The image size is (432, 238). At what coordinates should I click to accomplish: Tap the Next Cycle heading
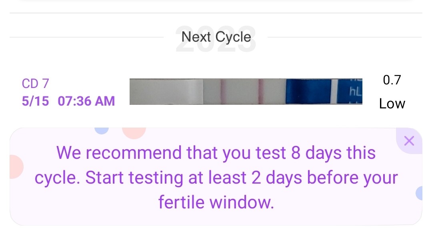click(216, 37)
